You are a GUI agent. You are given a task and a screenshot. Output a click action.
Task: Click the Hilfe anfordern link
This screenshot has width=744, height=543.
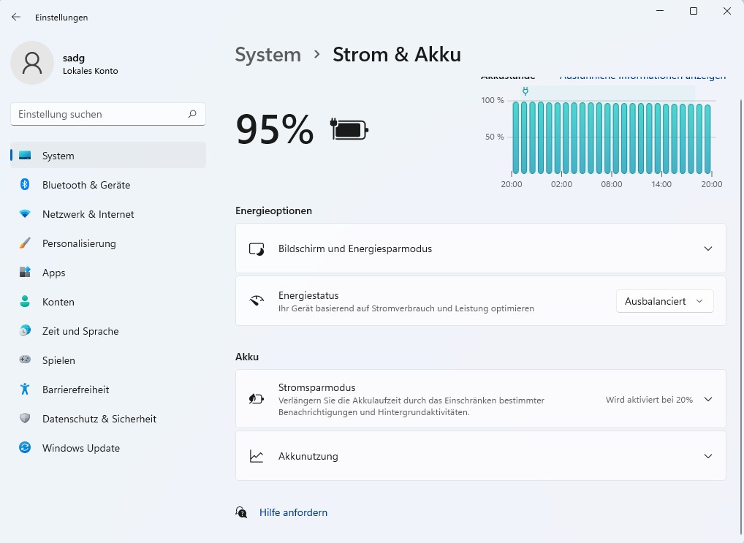tap(293, 513)
